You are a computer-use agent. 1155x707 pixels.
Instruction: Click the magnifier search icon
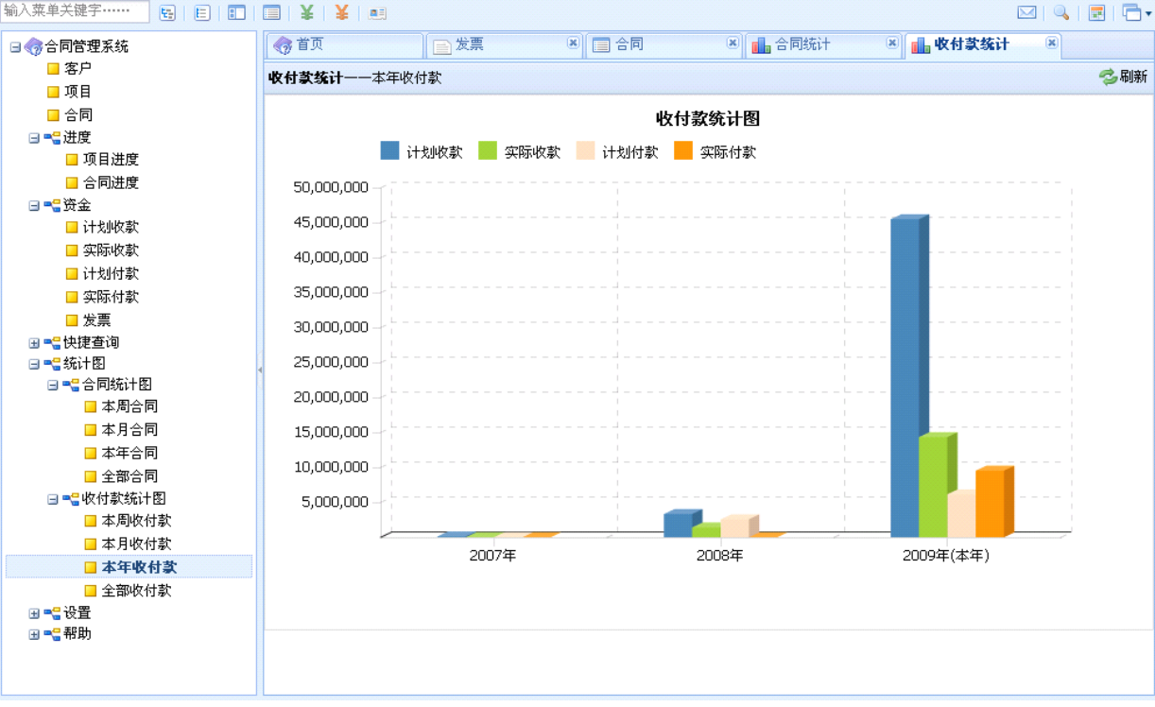coord(1061,13)
